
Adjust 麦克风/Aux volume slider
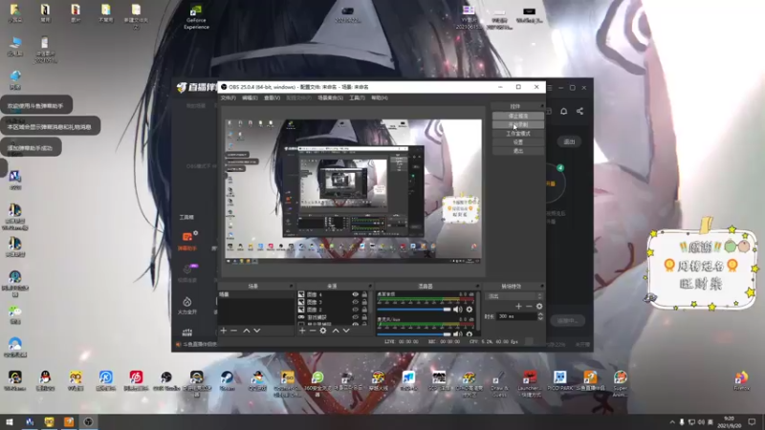pyautogui.click(x=414, y=334)
